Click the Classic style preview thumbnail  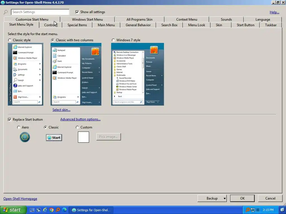coord(25,74)
